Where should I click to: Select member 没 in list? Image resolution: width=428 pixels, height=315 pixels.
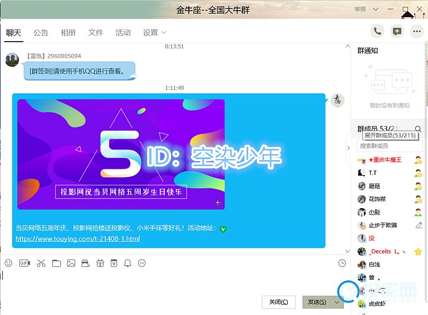[371, 239]
